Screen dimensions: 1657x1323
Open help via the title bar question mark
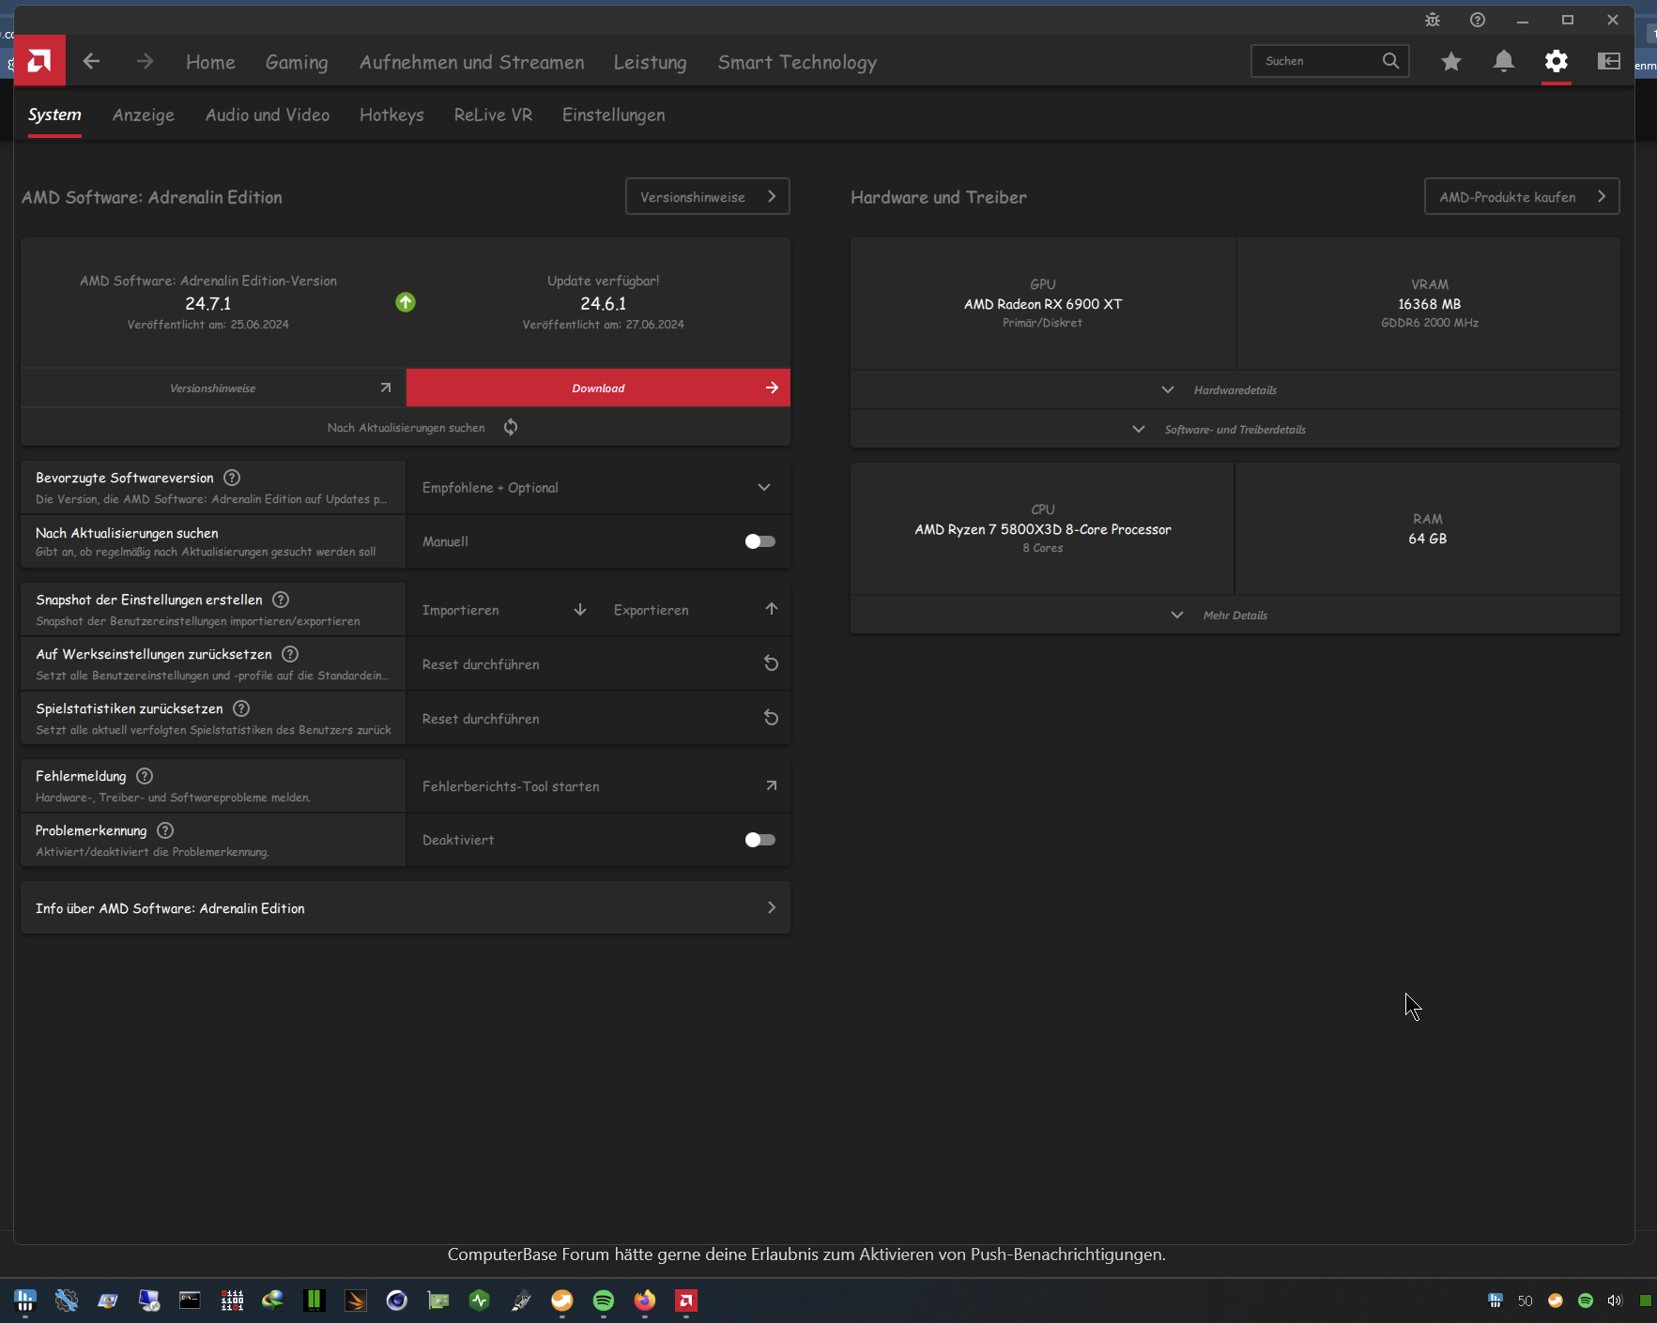1478,20
